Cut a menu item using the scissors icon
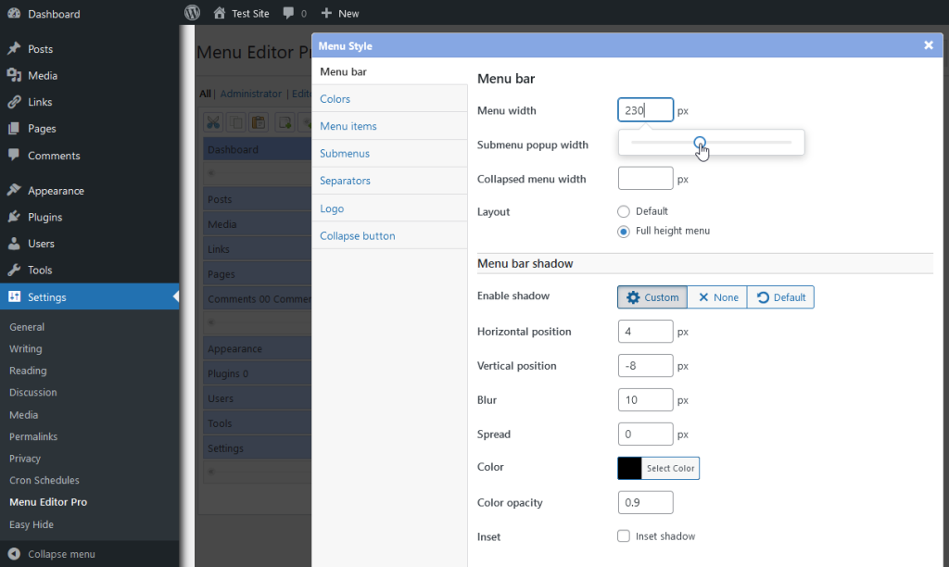Screen dimensions: 949x567 pyautogui.click(x=213, y=121)
